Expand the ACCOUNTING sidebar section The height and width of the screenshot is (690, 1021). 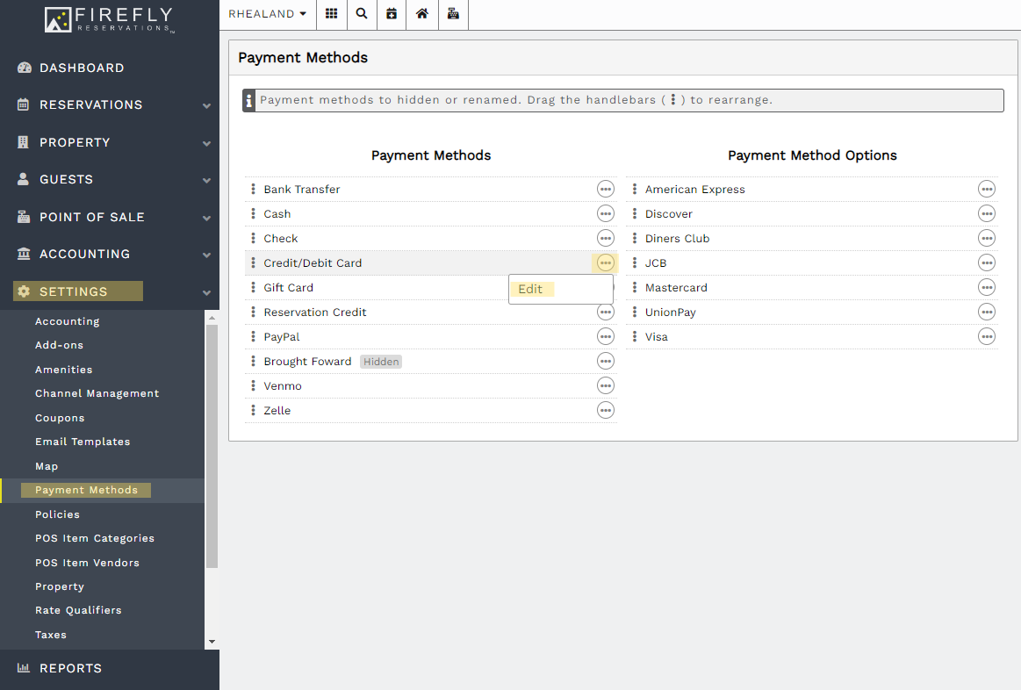pos(206,256)
